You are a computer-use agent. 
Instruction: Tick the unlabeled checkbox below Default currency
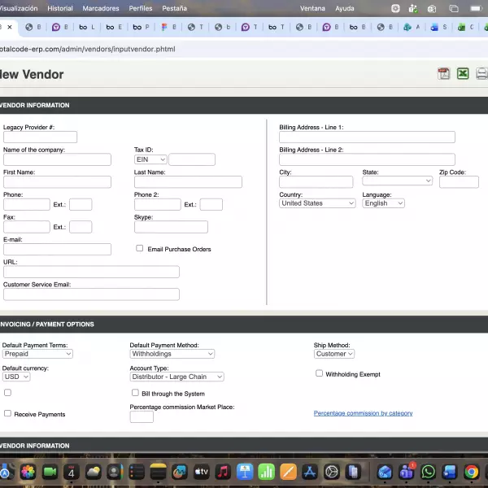coord(8,393)
